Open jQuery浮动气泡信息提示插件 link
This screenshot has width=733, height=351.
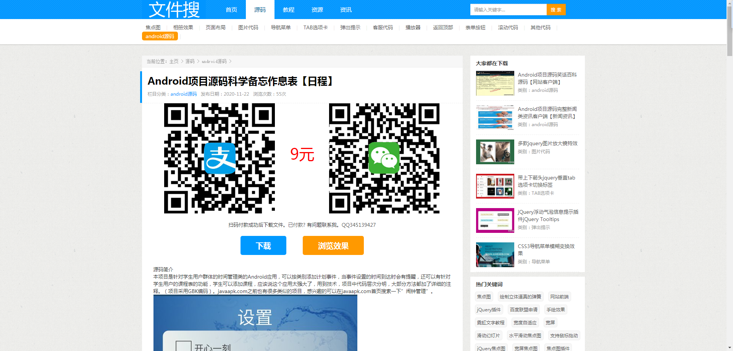pos(548,215)
